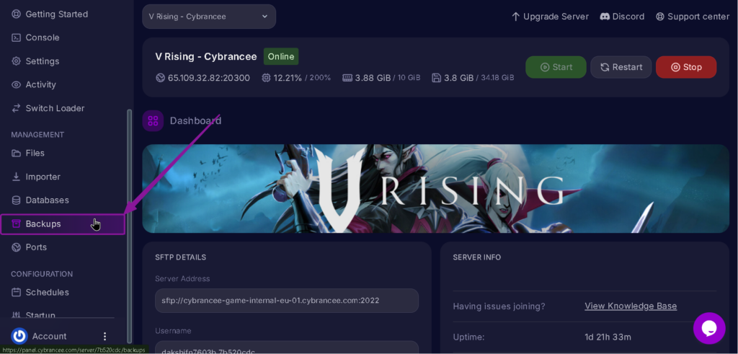The image size is (738, 354).
Task: Open the purple live chat bubble
Action: 709,328
